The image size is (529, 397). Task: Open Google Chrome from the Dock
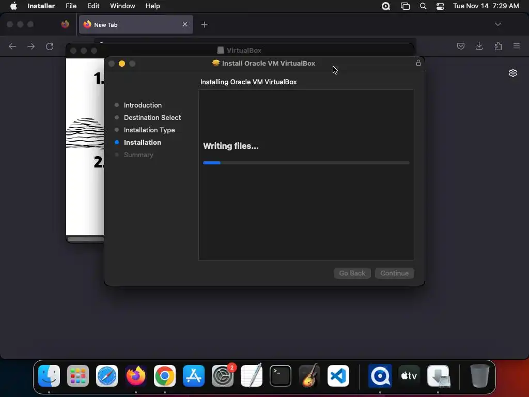click(165, 375)
